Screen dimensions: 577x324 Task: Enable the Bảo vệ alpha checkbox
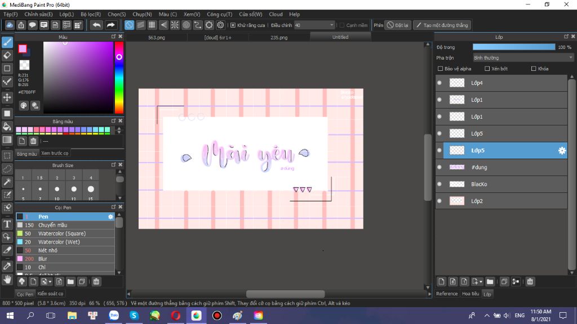441,69
